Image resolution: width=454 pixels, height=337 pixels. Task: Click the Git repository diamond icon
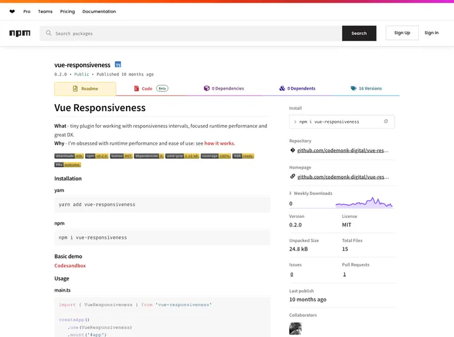(292, 150)
